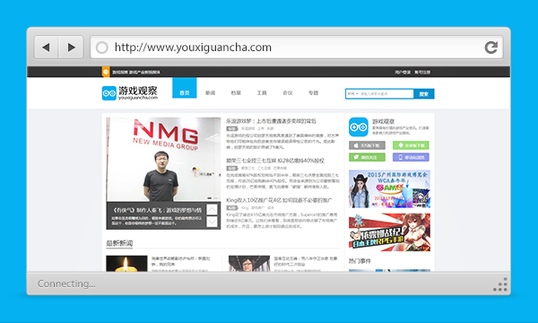Click the purple mobile browse button
Image resolution: width=538 pixels, height=323 pixels.
point(411,157)
